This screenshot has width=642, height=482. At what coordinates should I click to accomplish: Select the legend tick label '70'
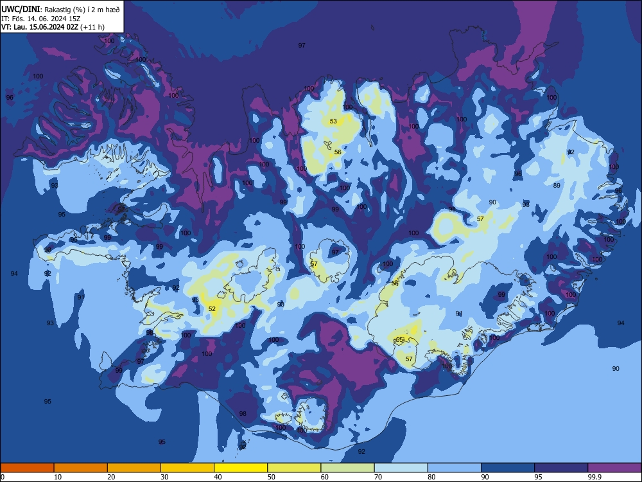point(378,477)
